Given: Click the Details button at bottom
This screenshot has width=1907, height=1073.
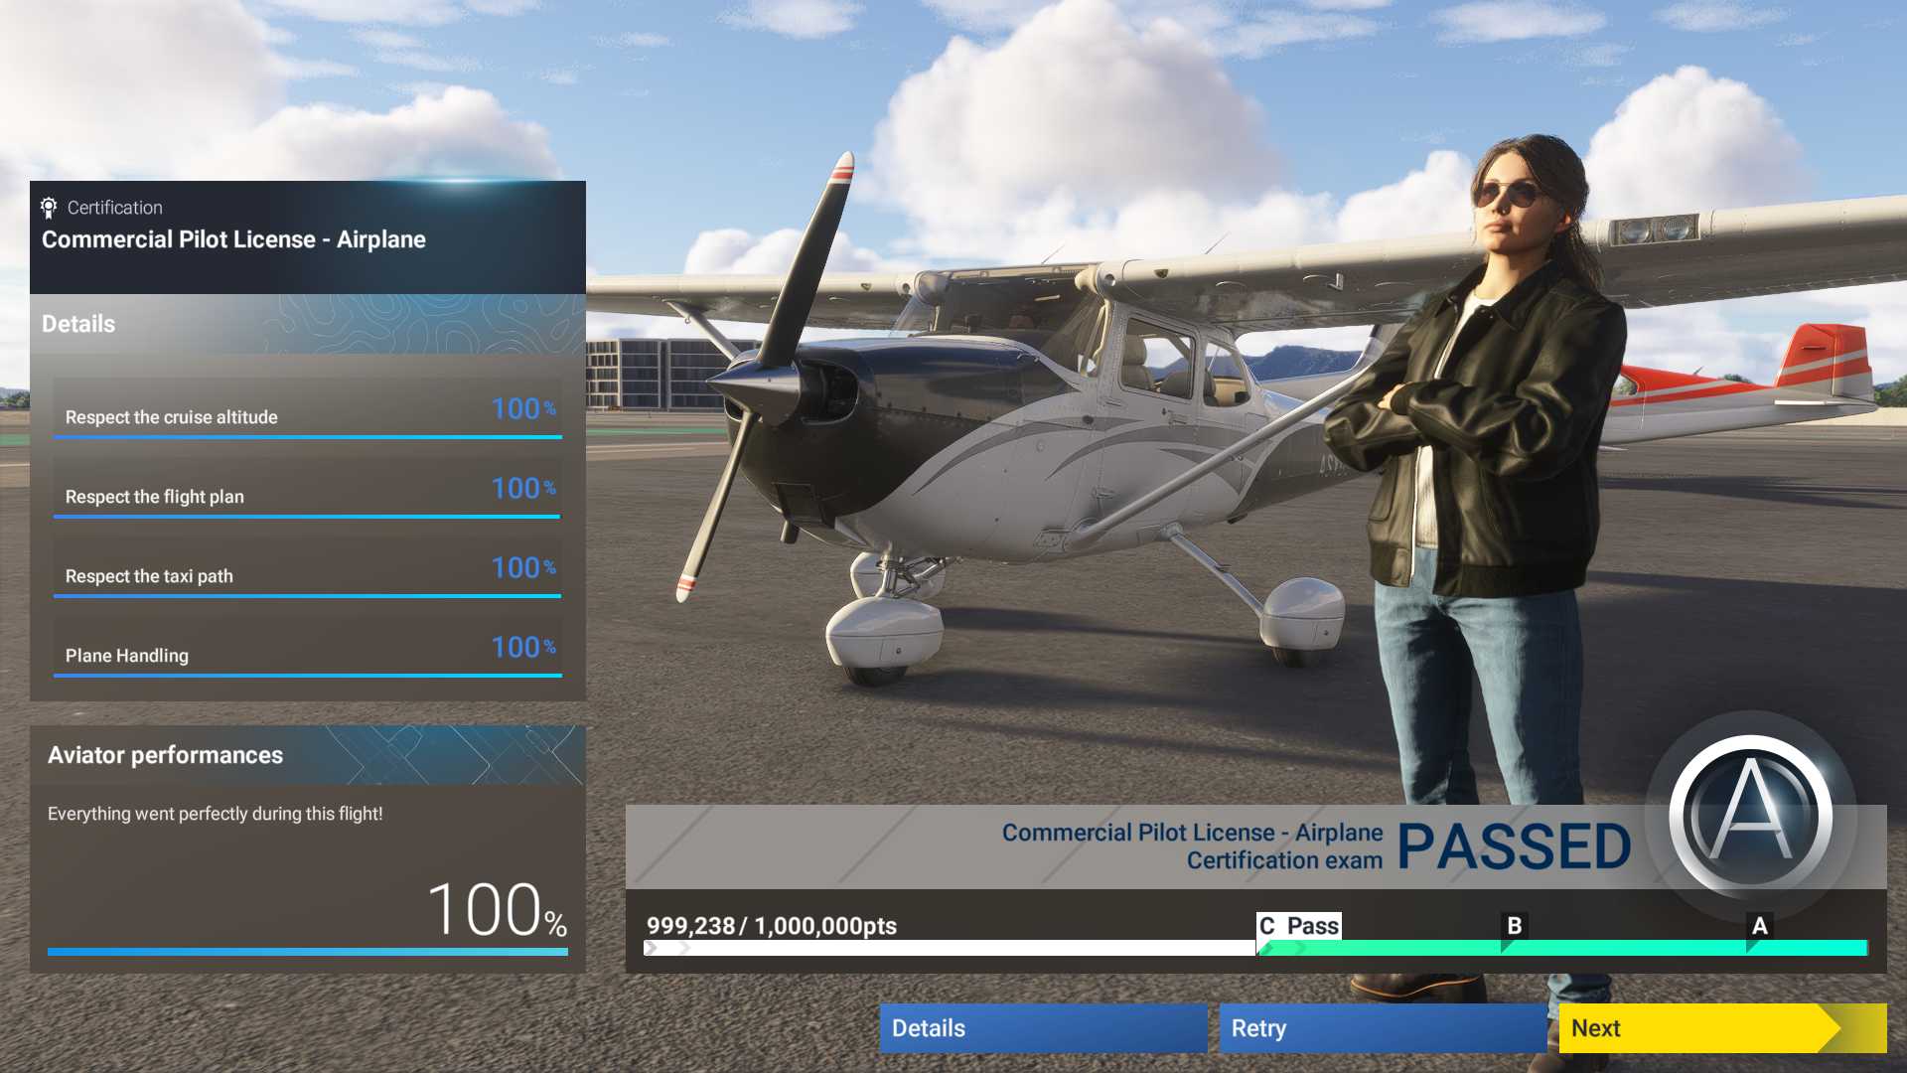Looking at the screenshot, I should 928,1027.
